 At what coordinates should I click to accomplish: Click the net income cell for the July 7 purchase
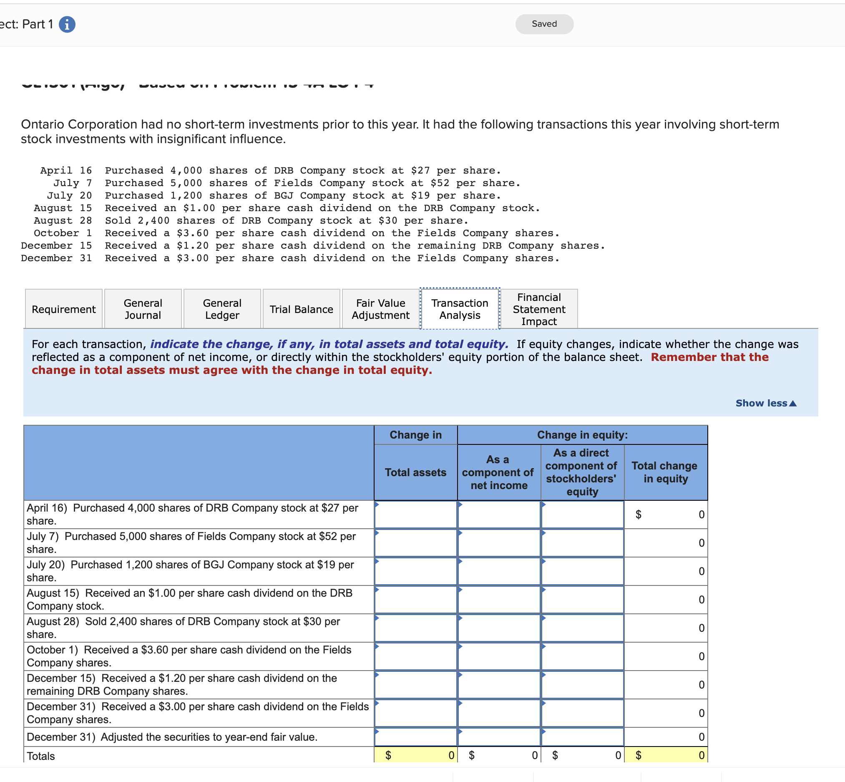click(x=499, y=543)
